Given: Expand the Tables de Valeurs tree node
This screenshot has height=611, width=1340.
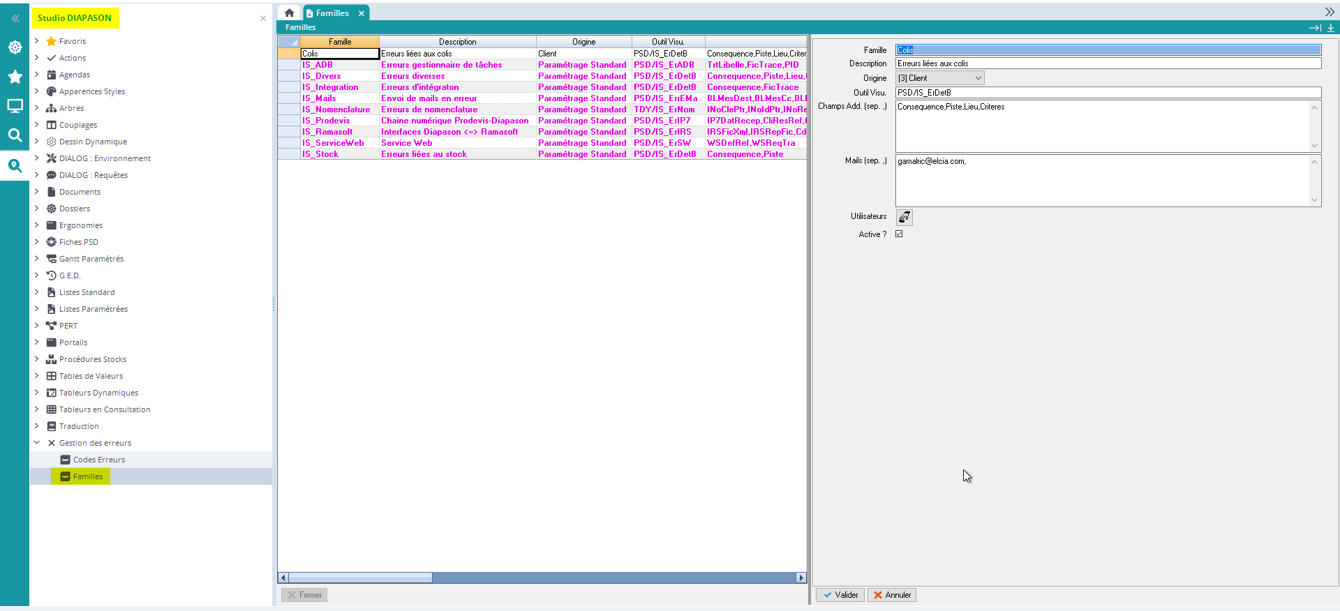Looking at the screenshot, I should pyautogui.click(x=37, y=376).
